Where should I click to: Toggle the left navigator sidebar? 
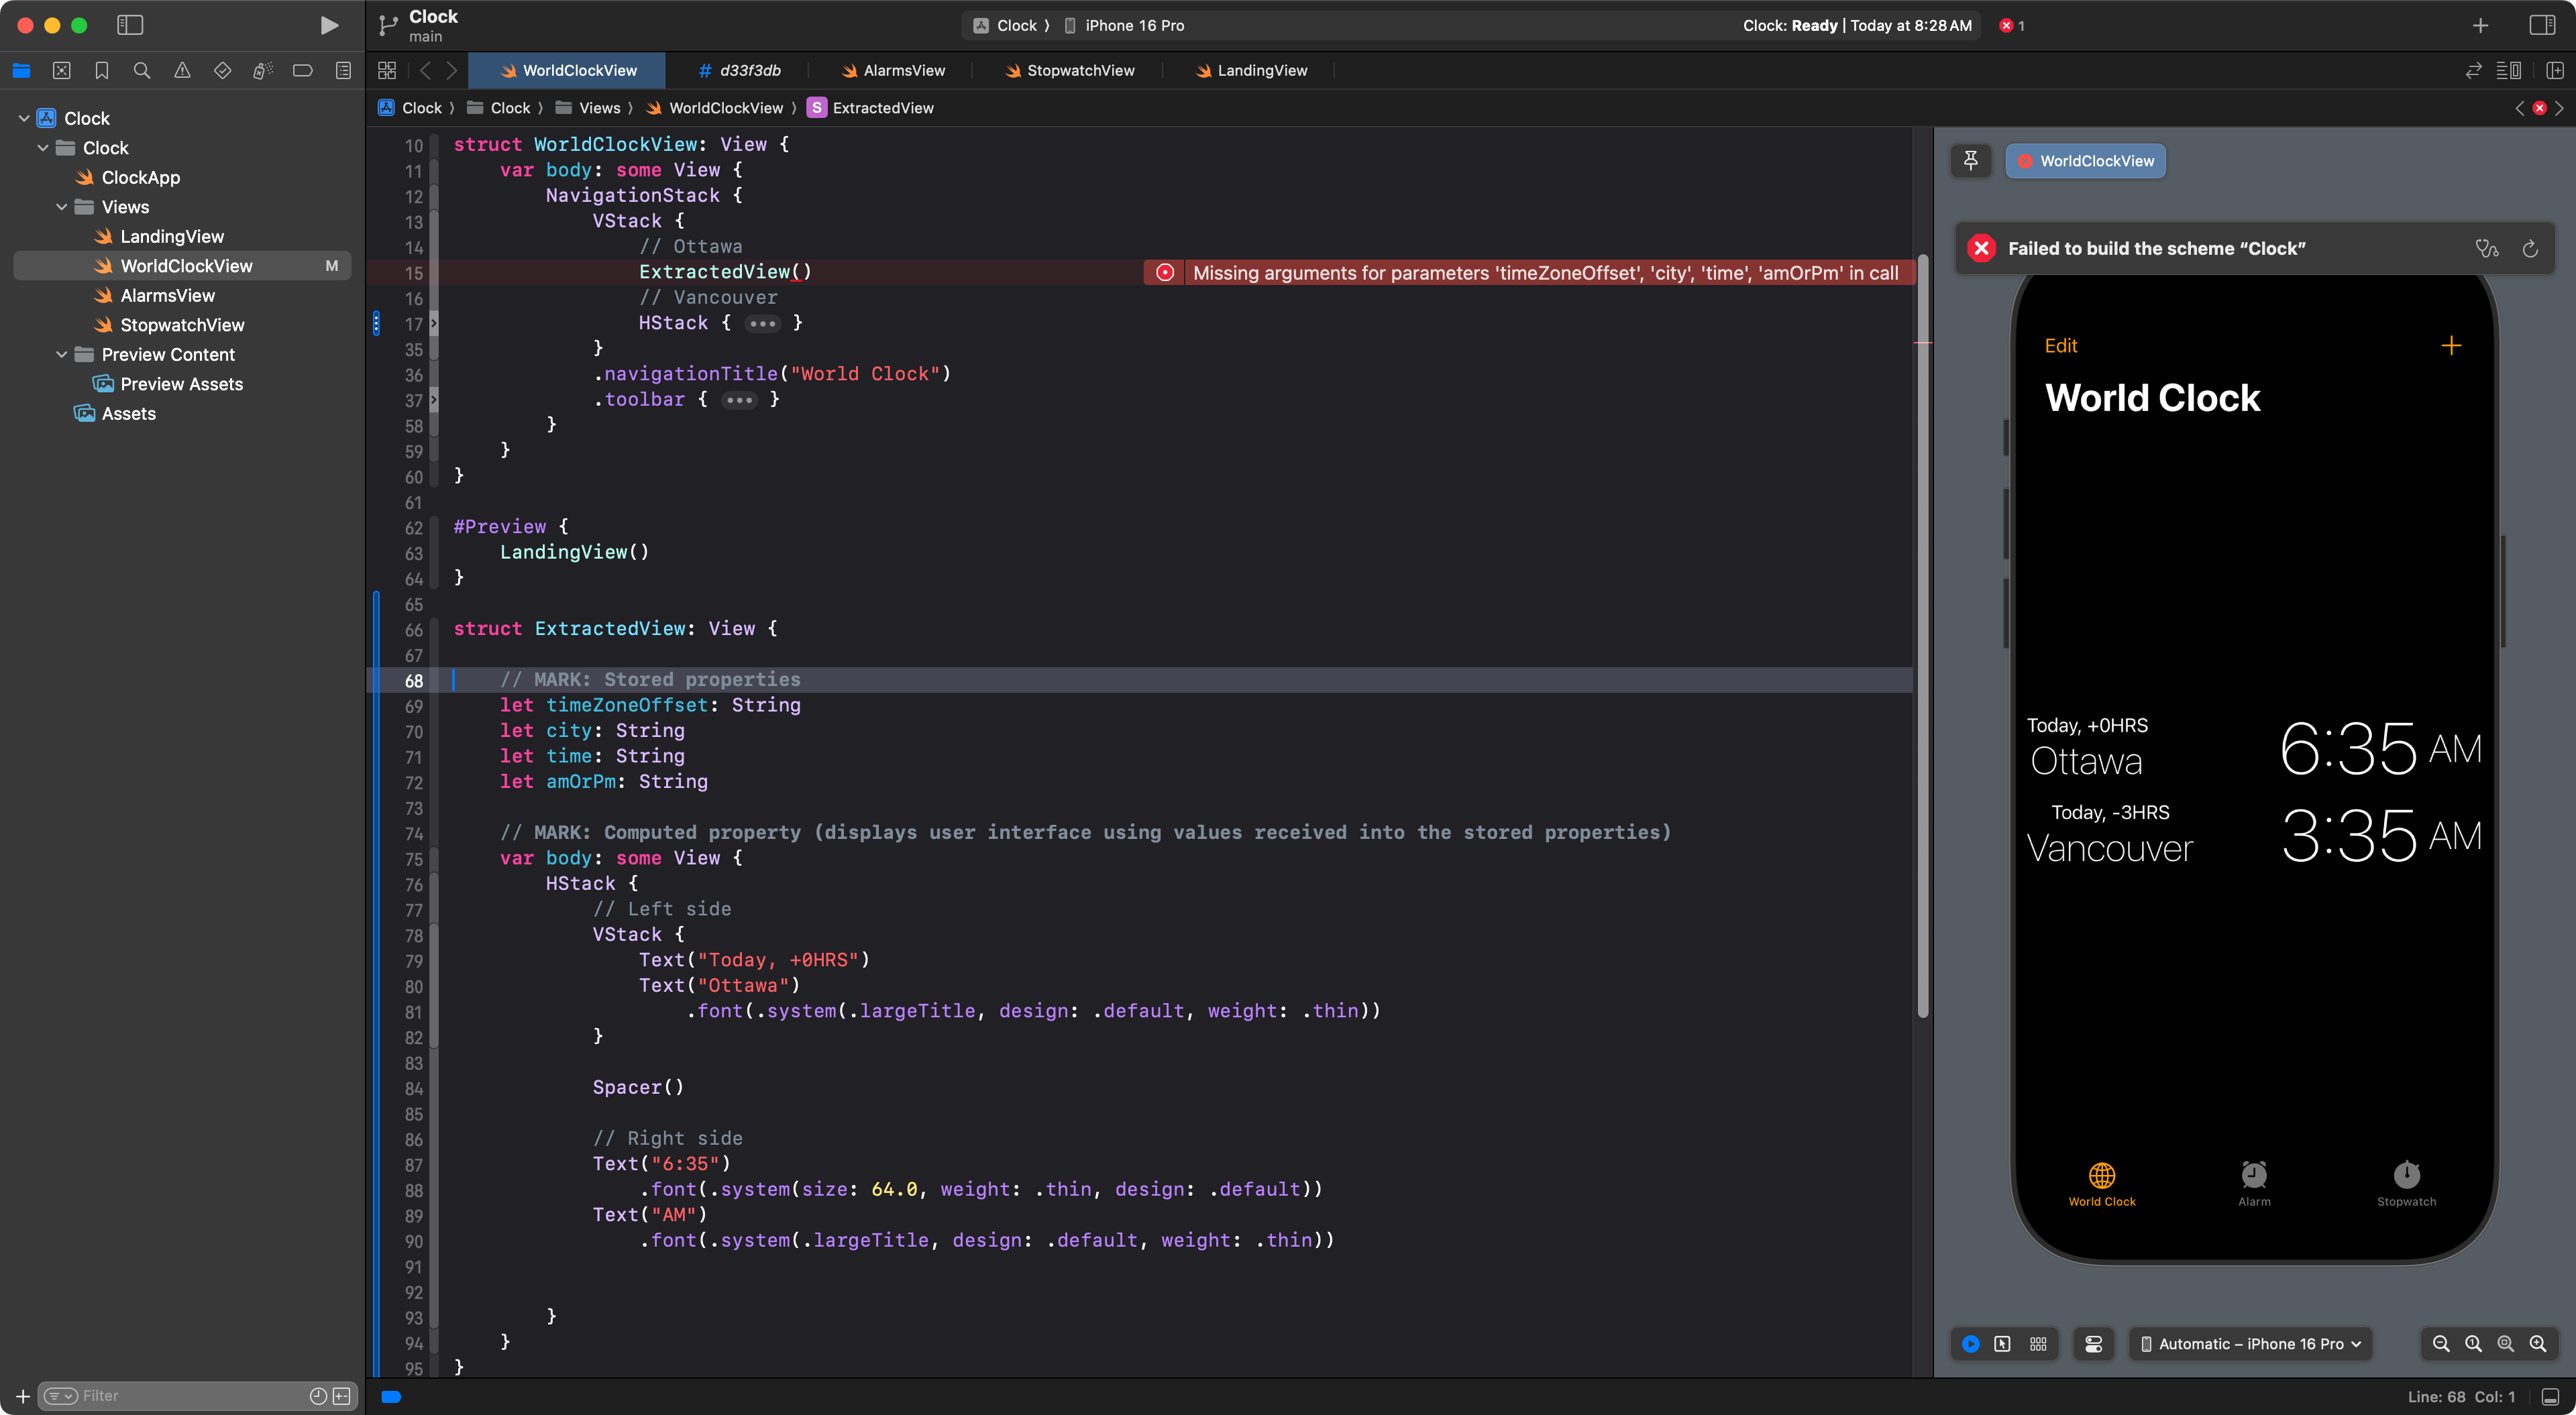click(130, 25)
